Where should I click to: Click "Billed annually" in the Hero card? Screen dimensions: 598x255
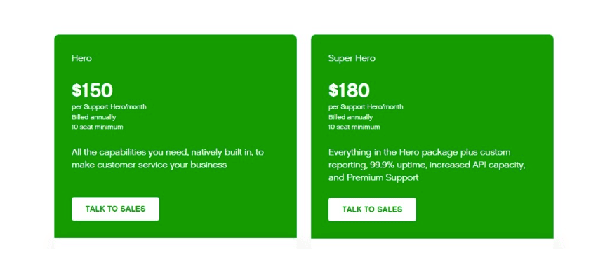point(93,117)
